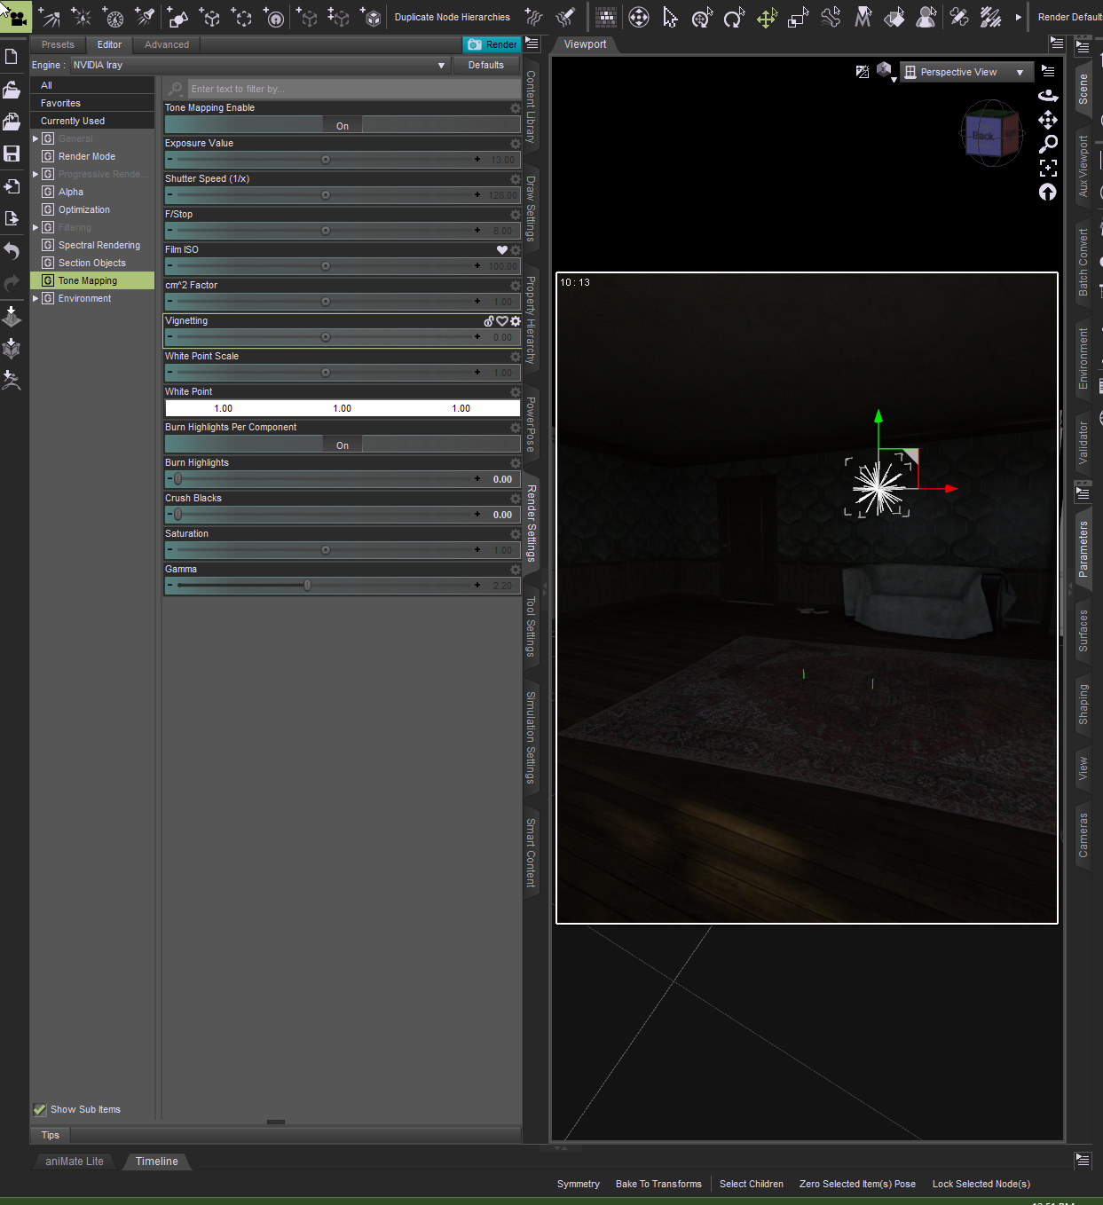
Task: Click the Create New Camera icon
Action: pyautogui.click(x=16, y=17)
